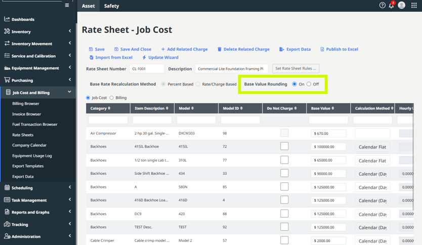
Task: Check Do Not Charge for Cable Crimper
Action: pyautogui.click(x=284, y=240)
